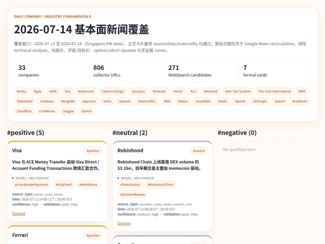
Task: Click the Visa card headline text
Action: coord(56,165)
